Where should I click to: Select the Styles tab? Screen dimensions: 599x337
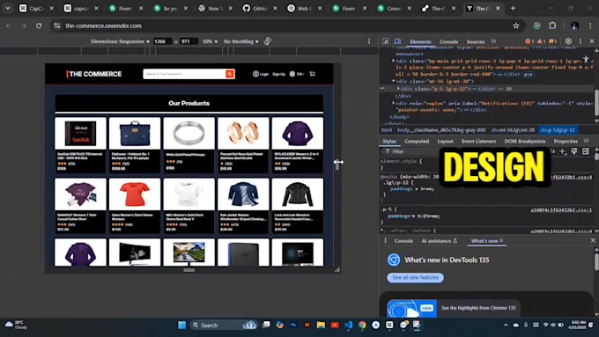[x=389, y=141]
